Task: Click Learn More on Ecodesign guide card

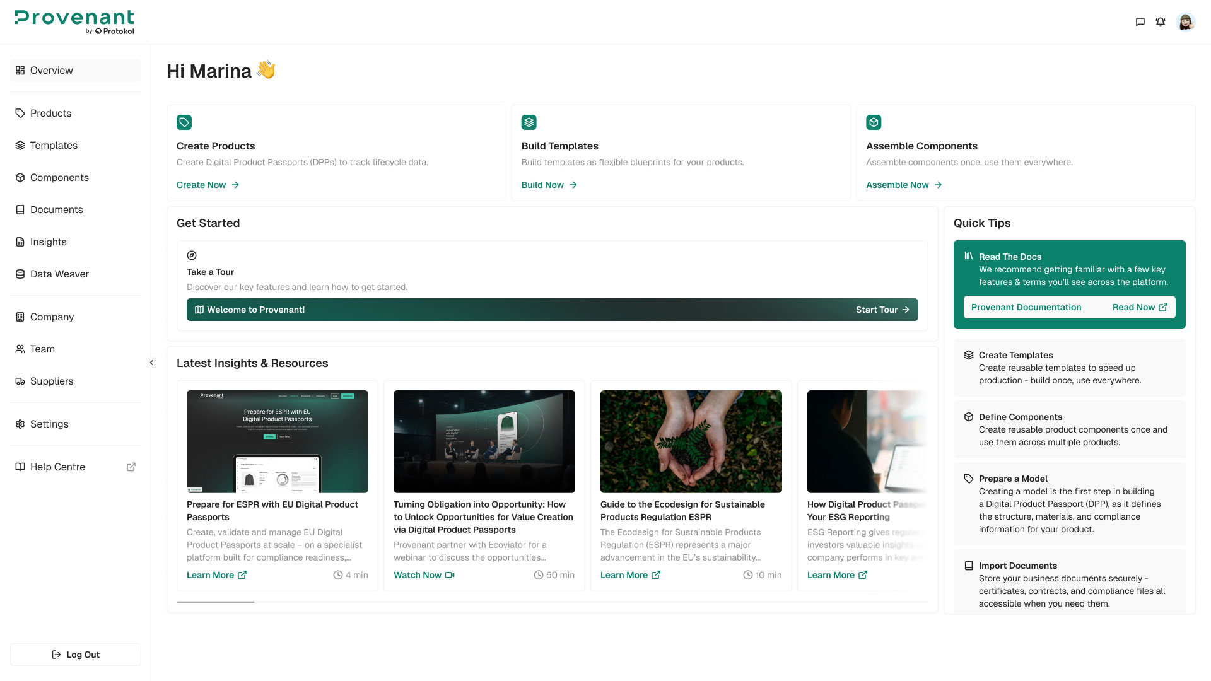Action: [x=630, y=575]
